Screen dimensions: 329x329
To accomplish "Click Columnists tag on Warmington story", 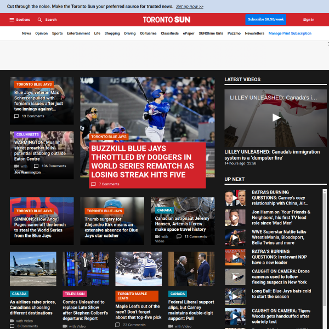I will (27, 134).
